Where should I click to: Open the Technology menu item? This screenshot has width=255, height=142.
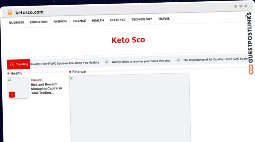142,19
